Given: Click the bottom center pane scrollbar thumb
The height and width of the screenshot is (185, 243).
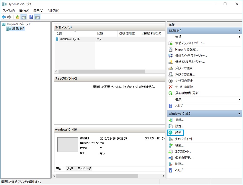Looking at the screenshot, I should pos(97,176).
